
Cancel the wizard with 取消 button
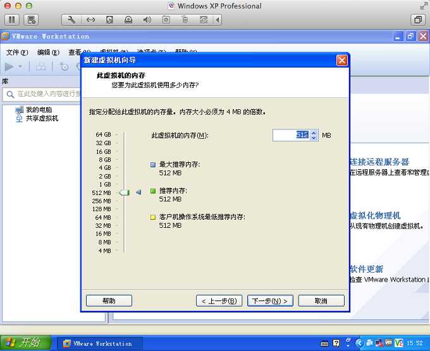[x=321, y=300]
